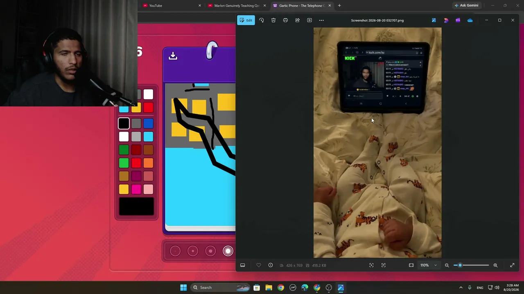
Task: Pick the black color swatch in the palette grid
Action: click(124, 123)
